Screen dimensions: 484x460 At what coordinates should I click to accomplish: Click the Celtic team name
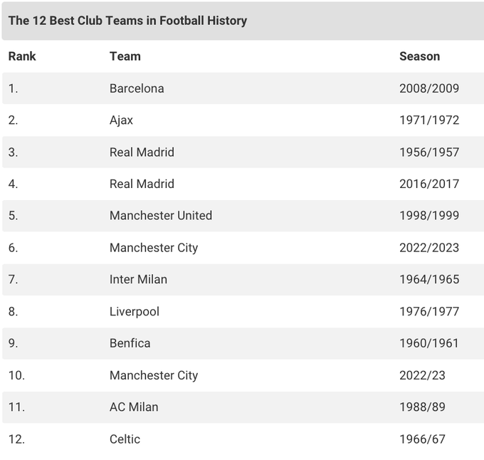tap(125, 439)
